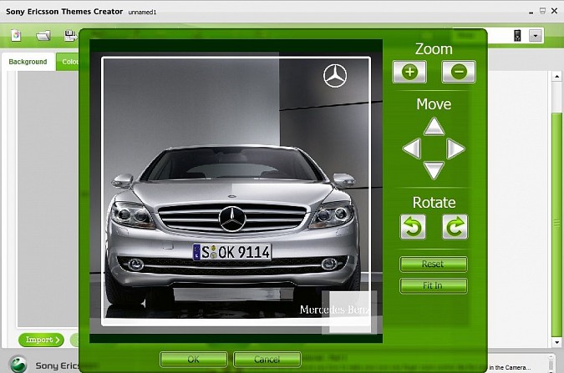Open an existing theme folder icon

pyautogui.click(x=43, y=36)
